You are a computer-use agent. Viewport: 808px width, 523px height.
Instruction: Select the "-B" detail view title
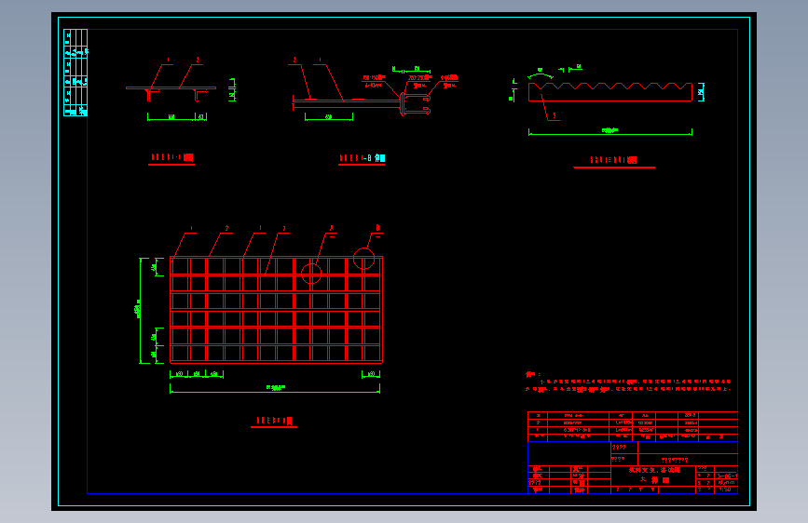(362, 159)
